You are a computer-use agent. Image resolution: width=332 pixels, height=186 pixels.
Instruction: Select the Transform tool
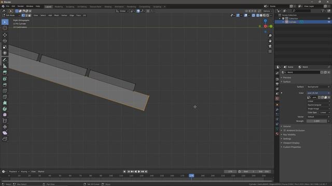pyautogui.click(x=5, y=53)
